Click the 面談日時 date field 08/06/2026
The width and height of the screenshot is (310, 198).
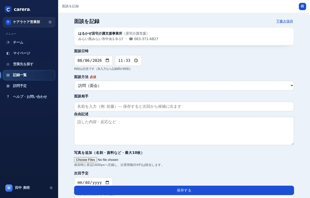(x=93, y=60)
